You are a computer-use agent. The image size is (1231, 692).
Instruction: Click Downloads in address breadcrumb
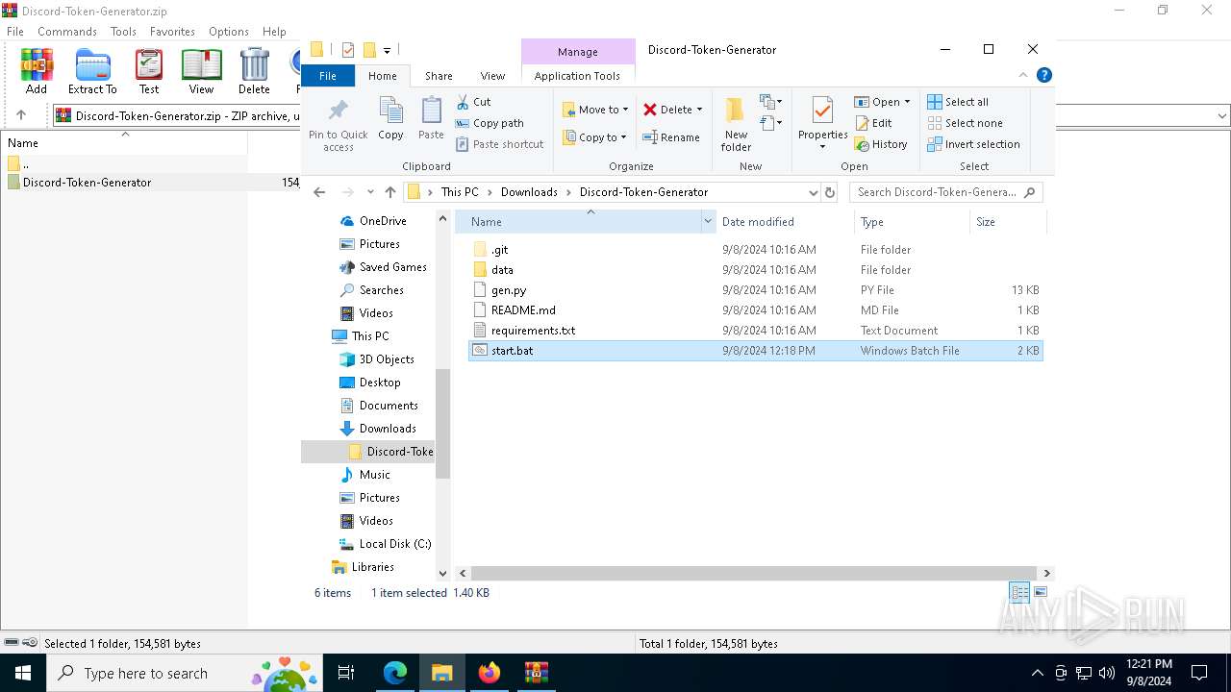(x=529, y=192)
